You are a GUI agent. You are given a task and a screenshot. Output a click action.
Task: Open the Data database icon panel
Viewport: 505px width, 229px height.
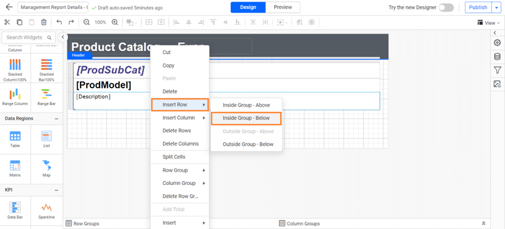(x=497, y=56)
